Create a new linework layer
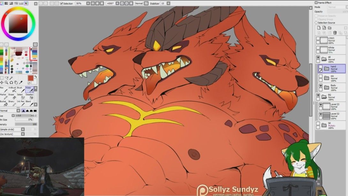The height and width of the screenshot is (196, 348). coord(324,28)
